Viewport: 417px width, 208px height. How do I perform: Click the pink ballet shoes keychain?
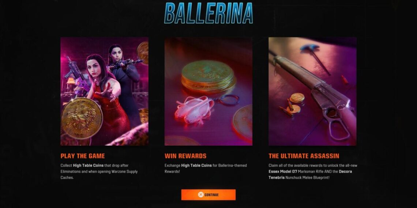click(x=194, y=109)
